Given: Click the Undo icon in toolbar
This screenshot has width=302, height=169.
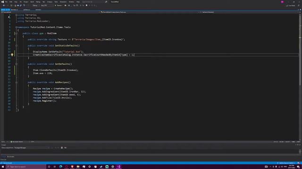Looking at the screenshot, I should pyautogui.click(x=24, y=6).
